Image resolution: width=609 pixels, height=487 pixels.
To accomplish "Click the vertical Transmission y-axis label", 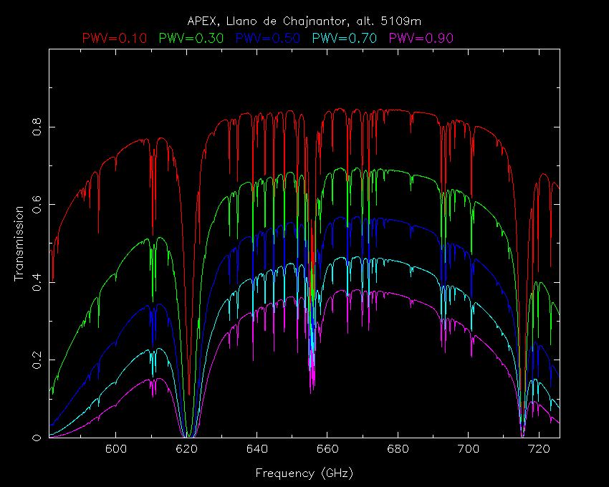I will tap(20, 243).
